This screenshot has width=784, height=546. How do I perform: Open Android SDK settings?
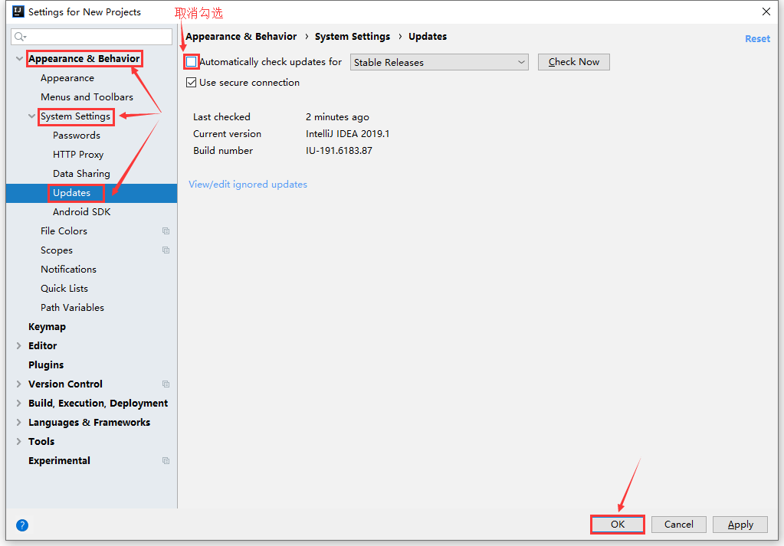[x=81, y=212]
